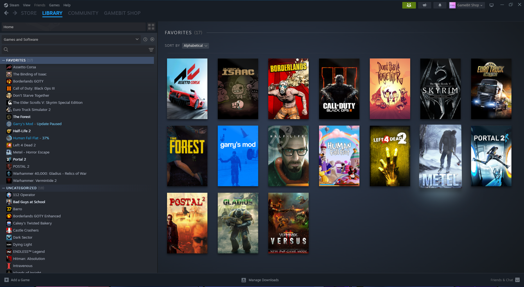Open the Games menu
524x287 pixels.
(54, 5)
